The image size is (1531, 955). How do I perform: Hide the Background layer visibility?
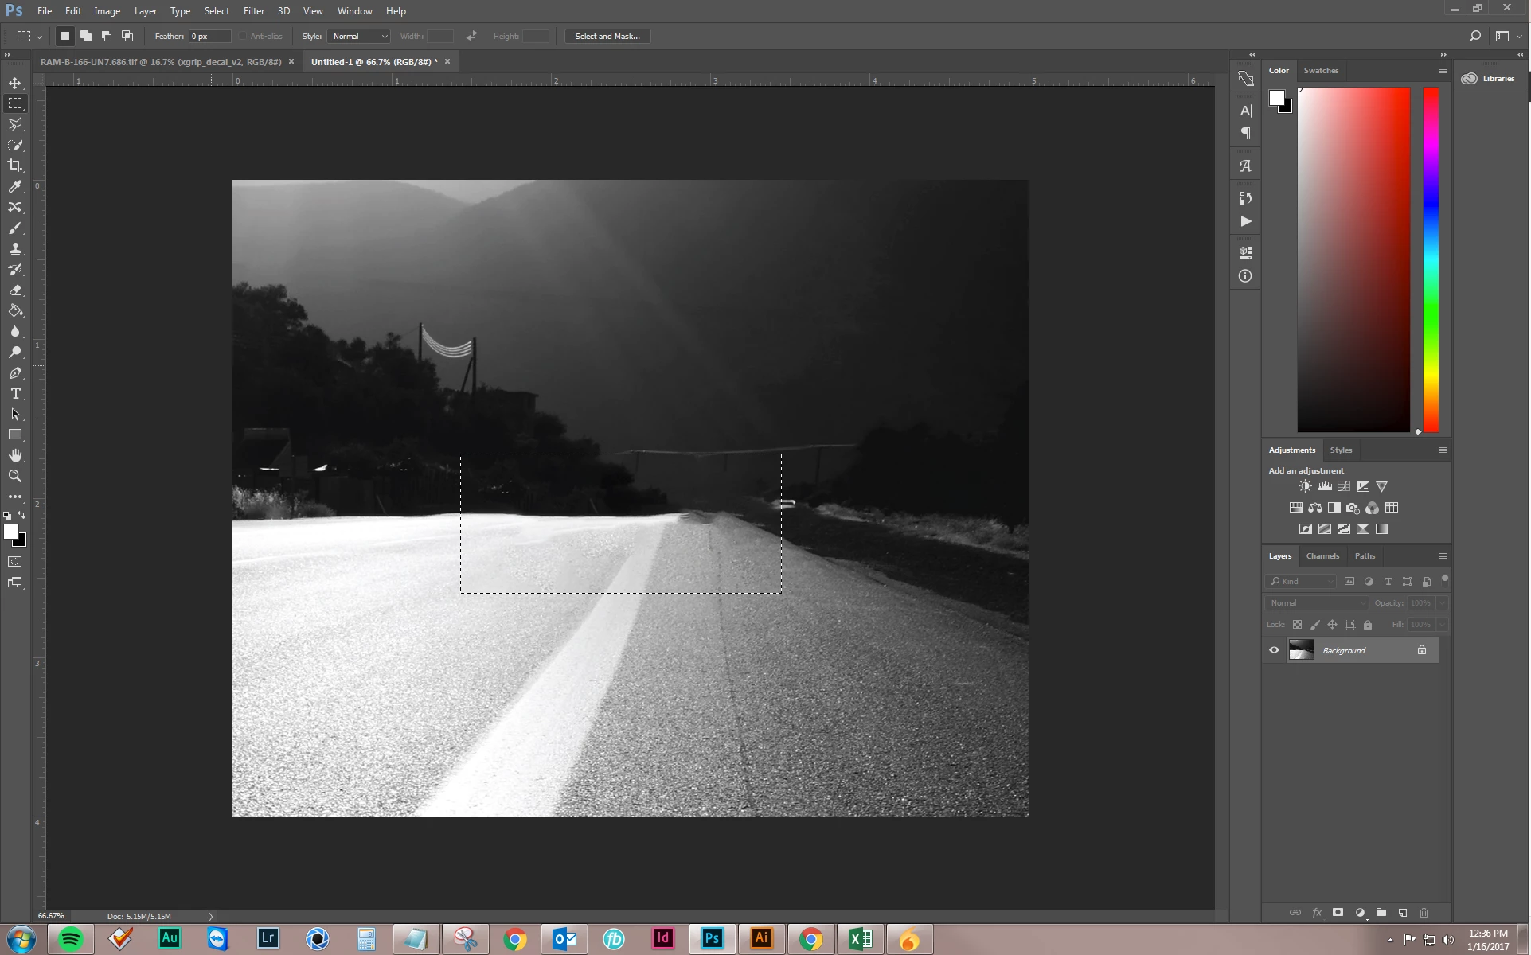click(1274, 650)
